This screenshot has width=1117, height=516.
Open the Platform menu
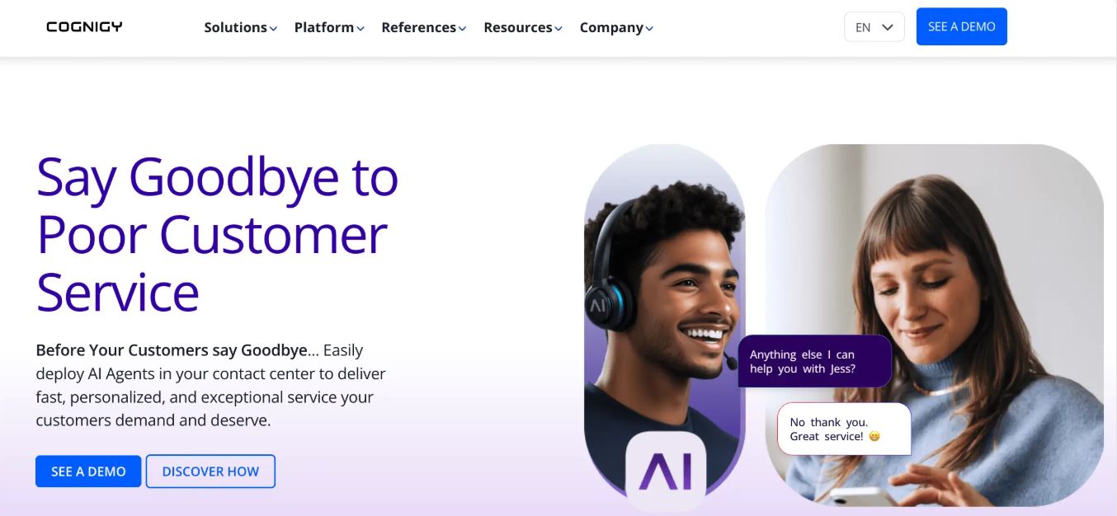(329, 27)
